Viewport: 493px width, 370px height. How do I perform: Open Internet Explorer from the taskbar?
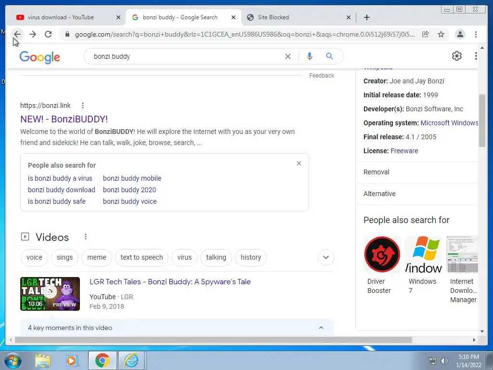(131, 360)
